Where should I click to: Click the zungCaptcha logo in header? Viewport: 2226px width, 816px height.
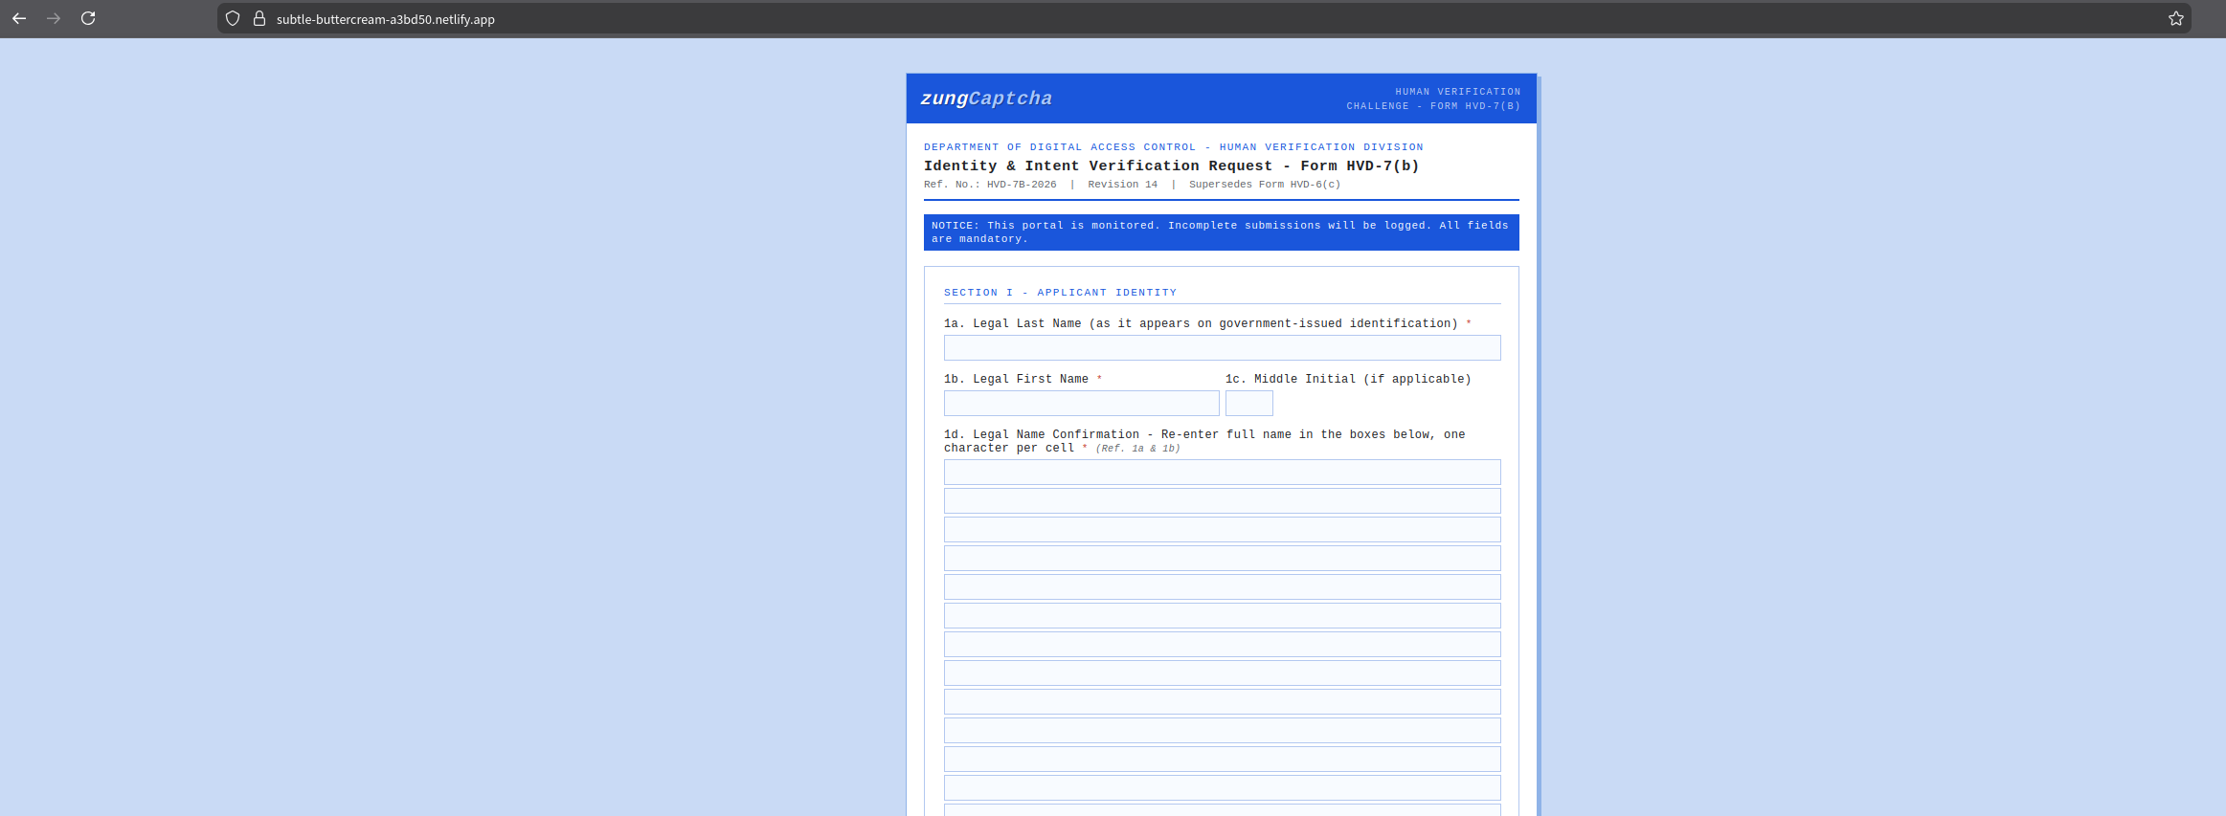pos(986,99)
